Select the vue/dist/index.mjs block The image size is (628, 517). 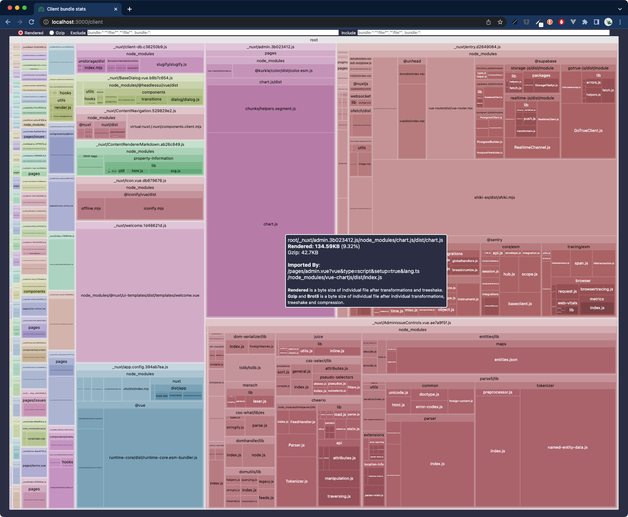412,121
